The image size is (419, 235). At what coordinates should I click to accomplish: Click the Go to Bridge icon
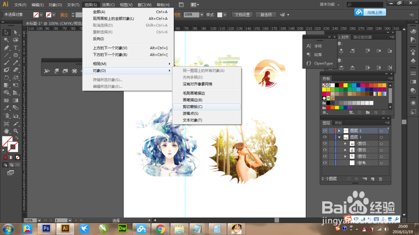click(x=181, y=5)
